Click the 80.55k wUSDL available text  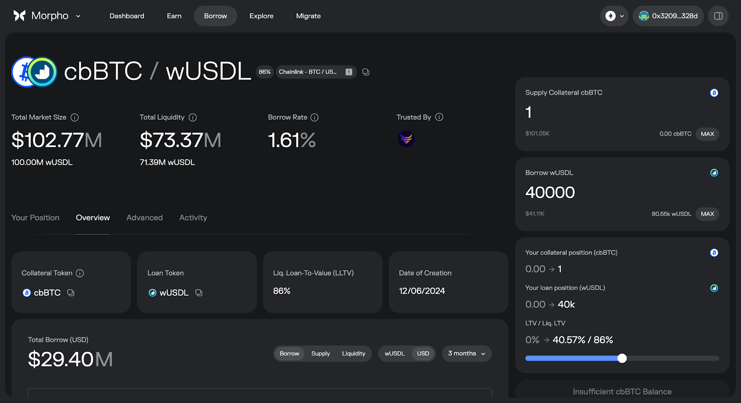pyautogui.click(x=671, y=214)
